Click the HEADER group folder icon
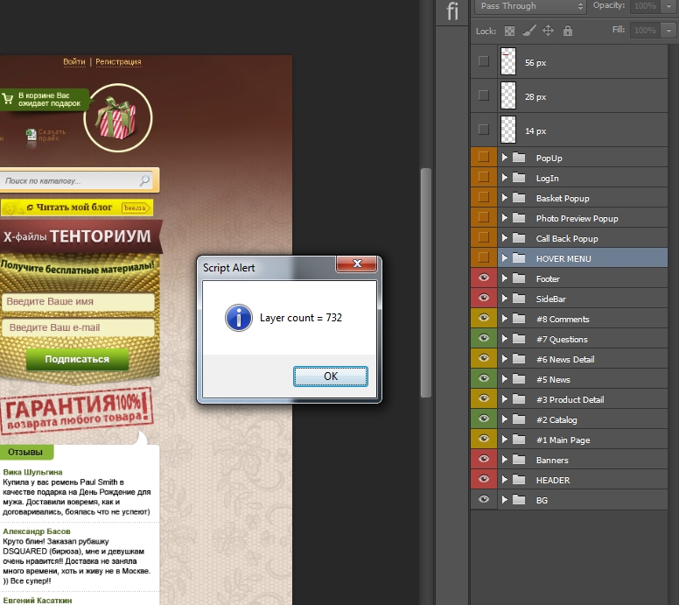This screenshot has height=605, width=679. coord(519,481)
